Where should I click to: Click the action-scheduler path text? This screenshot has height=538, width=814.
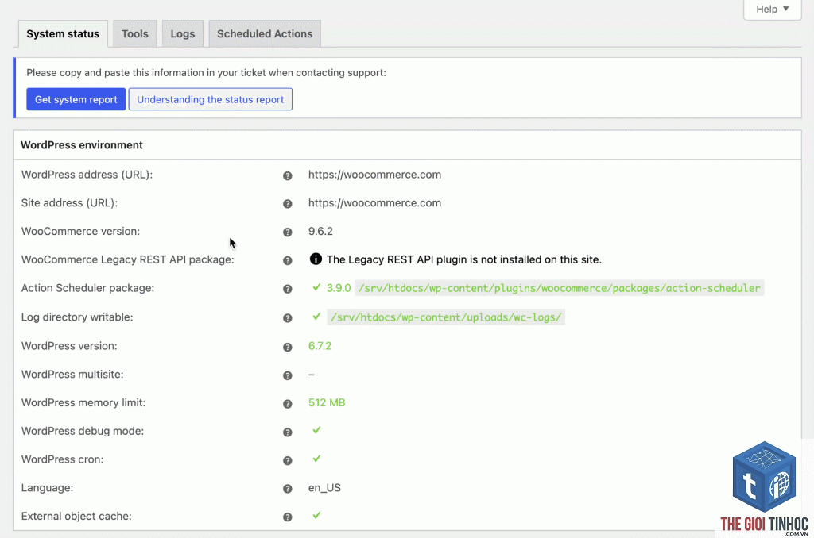[559, 288]
